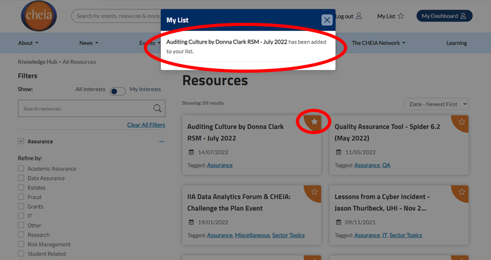Star the Lessons from a Cyber Incident resource
Image resolution: width=491 pixels, height=260 pixels.
pos(462,192)
